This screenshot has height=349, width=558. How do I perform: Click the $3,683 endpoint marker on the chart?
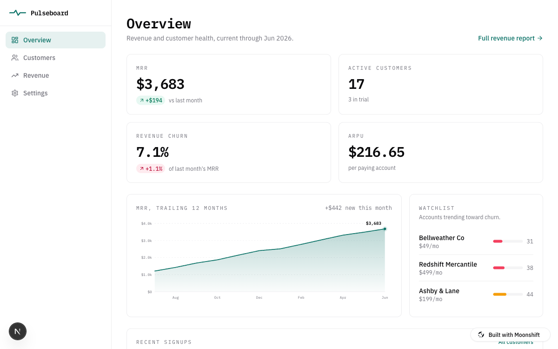tap(385, 229)
